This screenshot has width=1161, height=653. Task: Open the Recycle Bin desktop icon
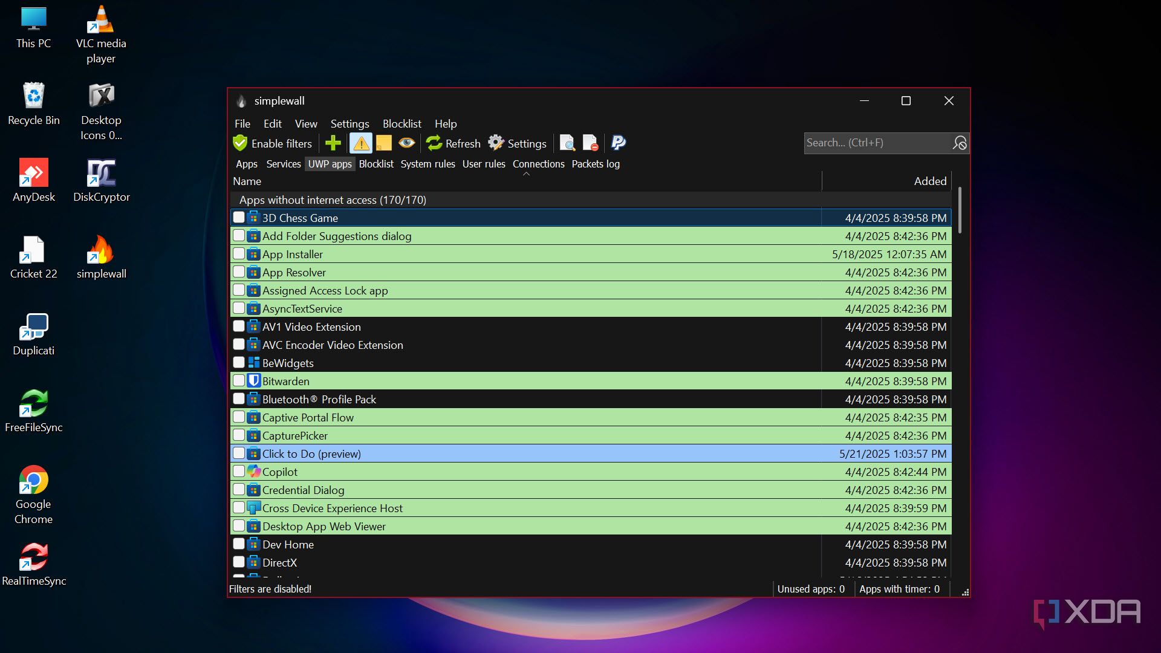tap(34, 104)
